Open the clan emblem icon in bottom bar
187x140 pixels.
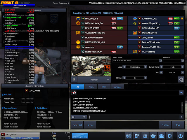[x=129, y=136]
